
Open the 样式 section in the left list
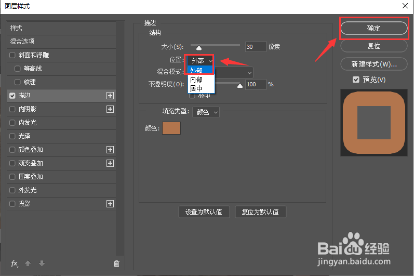(61, 28)
